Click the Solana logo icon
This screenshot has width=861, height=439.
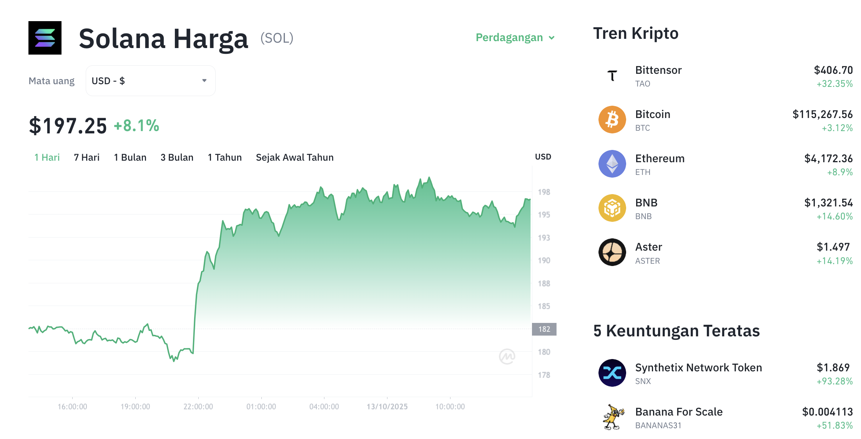coord(45,38)
